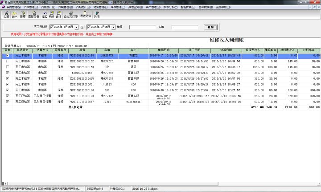321x192 pixels.
Task: Click the horizontal scrollbar thumb
Action: (x=113, y=184)
